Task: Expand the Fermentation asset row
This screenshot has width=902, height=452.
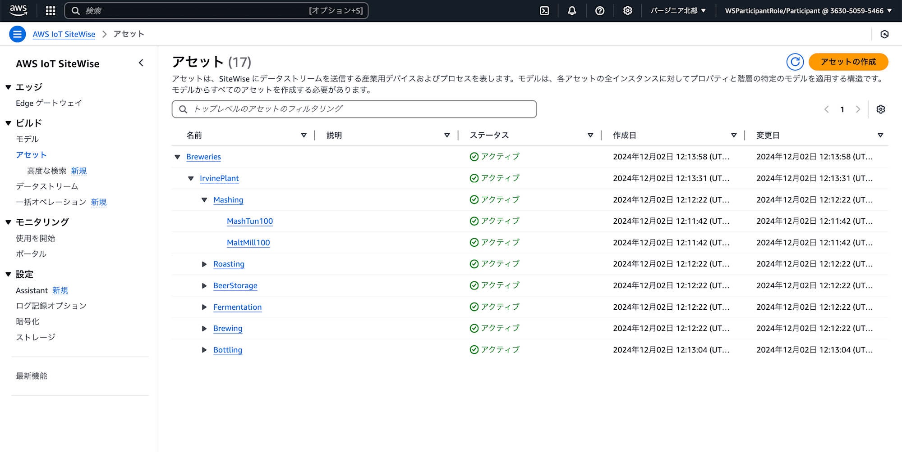Action: 204,307
